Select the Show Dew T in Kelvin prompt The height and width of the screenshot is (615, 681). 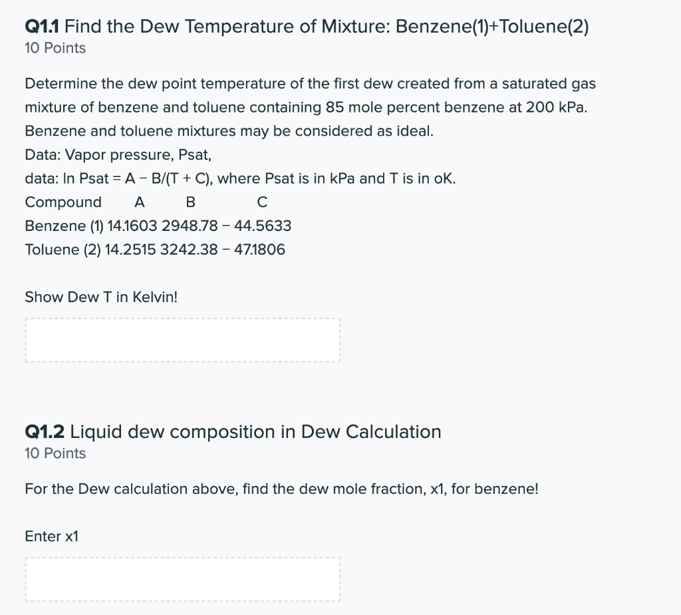[100, 297]
